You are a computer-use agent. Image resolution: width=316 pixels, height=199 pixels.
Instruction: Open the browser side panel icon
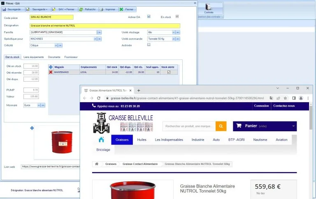click(x=294, y=98)
